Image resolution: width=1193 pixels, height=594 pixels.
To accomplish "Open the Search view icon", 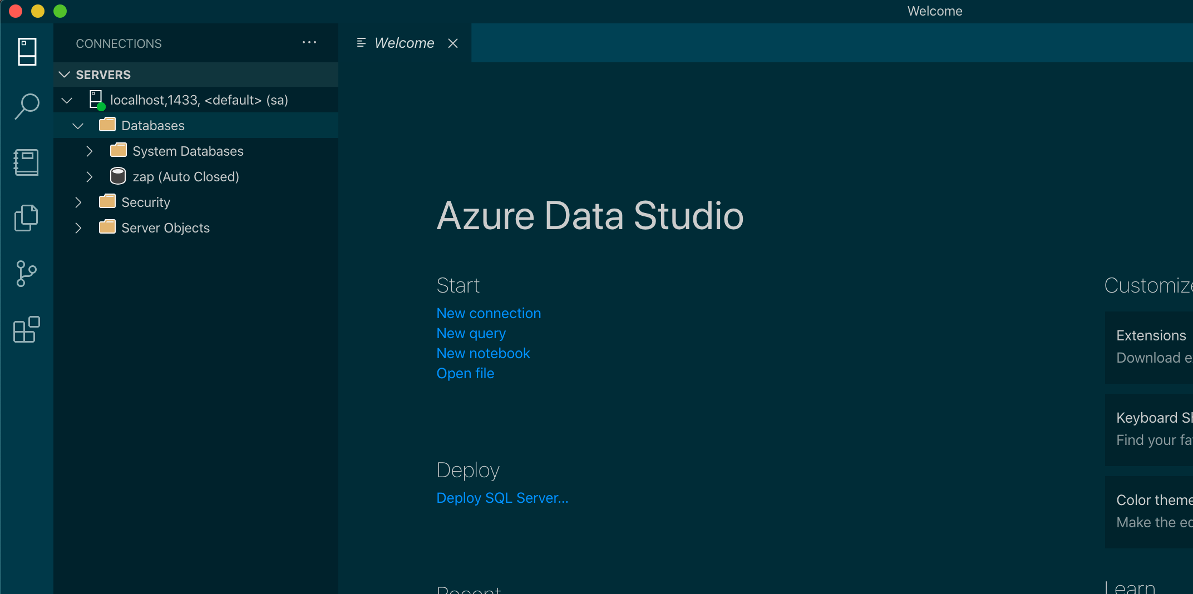I will click(x=27, y=106).
